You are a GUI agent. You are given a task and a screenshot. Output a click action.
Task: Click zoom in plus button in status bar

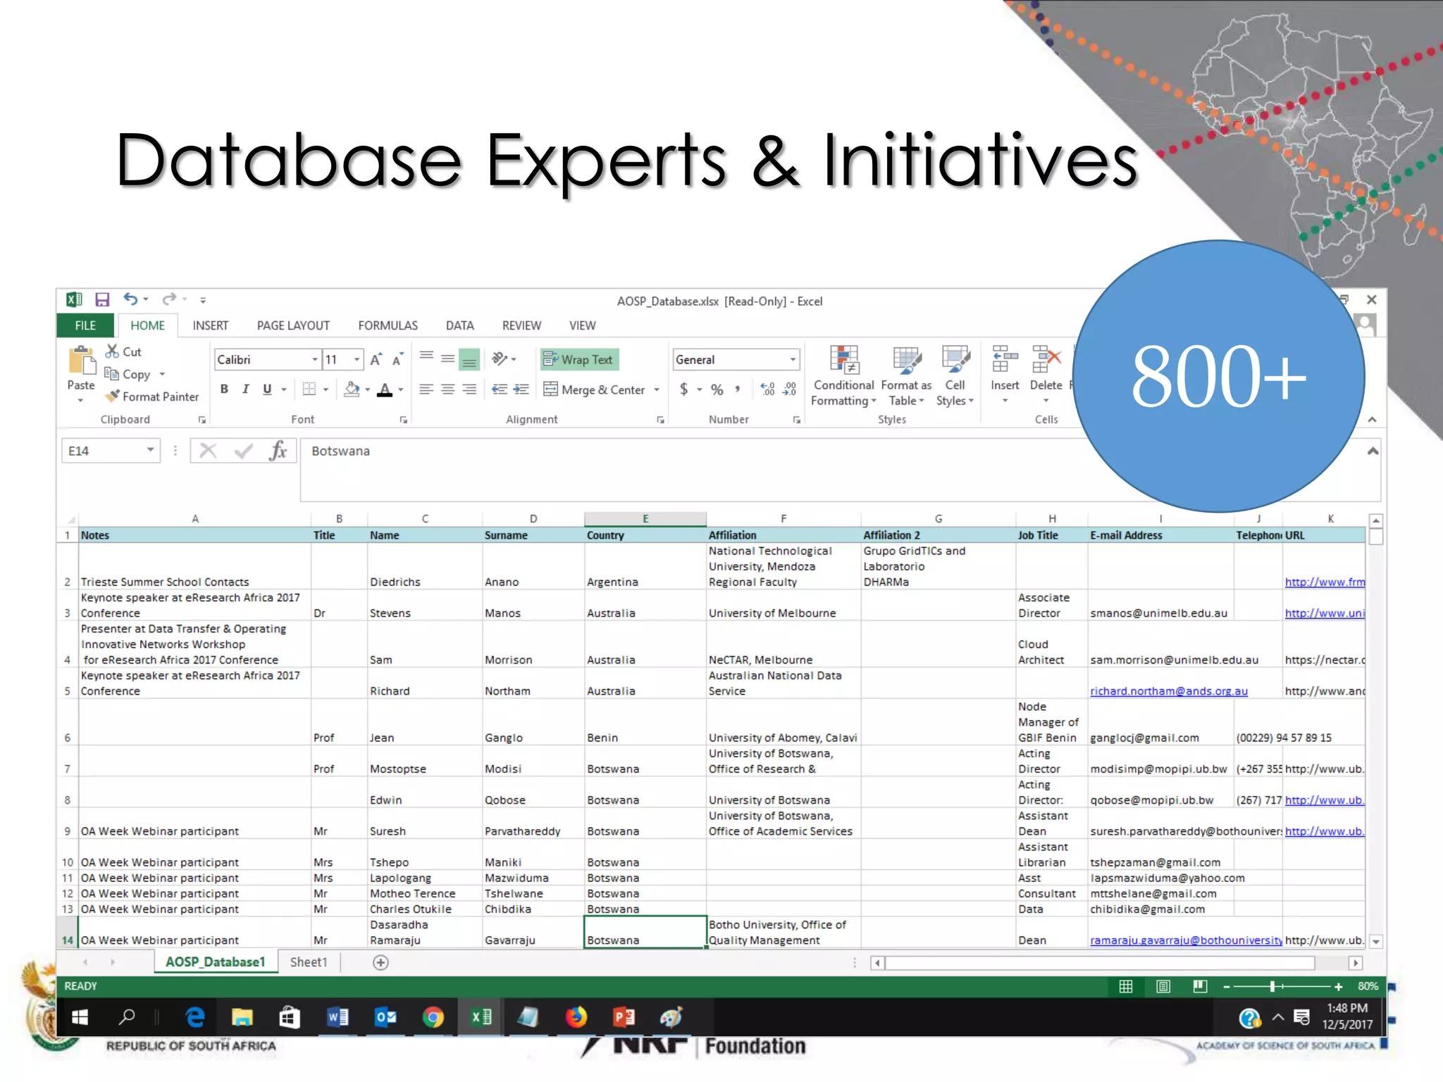coord(1339,987)
